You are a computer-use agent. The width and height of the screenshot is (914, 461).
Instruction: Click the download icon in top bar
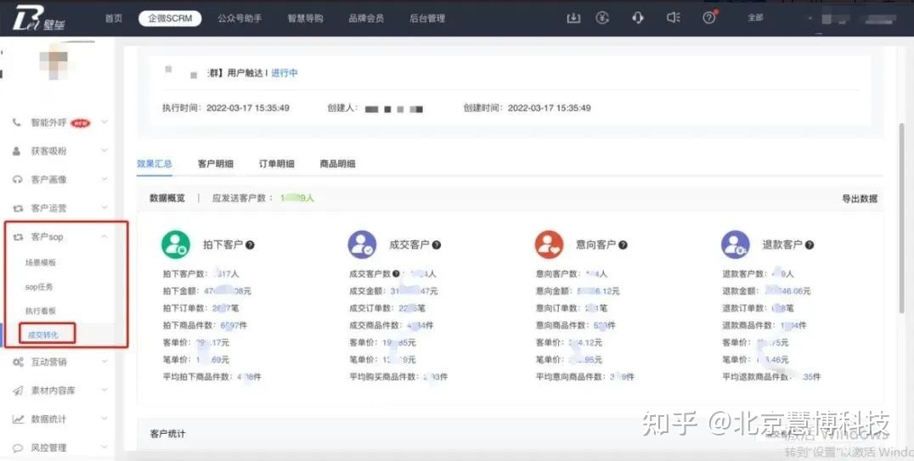click(x=573, y=18)
